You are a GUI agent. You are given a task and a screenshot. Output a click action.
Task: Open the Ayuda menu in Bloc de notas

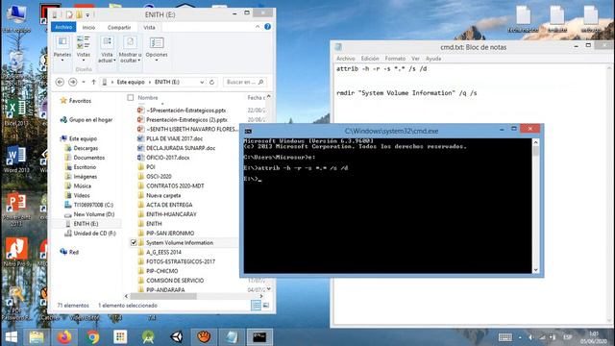click(x=433, y=59)
